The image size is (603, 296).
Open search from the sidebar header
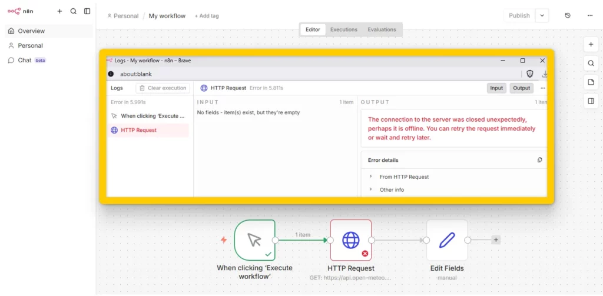(74, 11)
